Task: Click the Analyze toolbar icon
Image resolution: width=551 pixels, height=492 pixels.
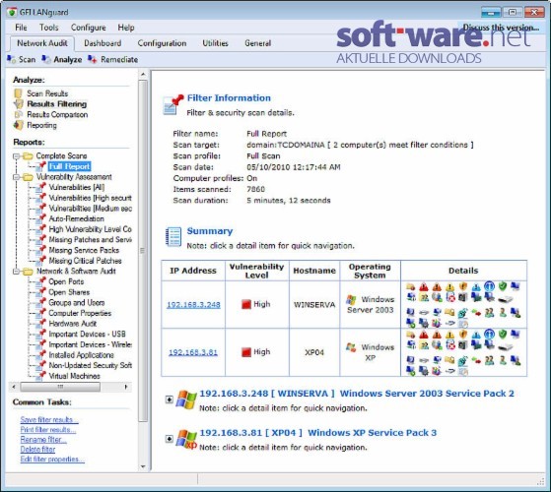Action: click(46, 59)
